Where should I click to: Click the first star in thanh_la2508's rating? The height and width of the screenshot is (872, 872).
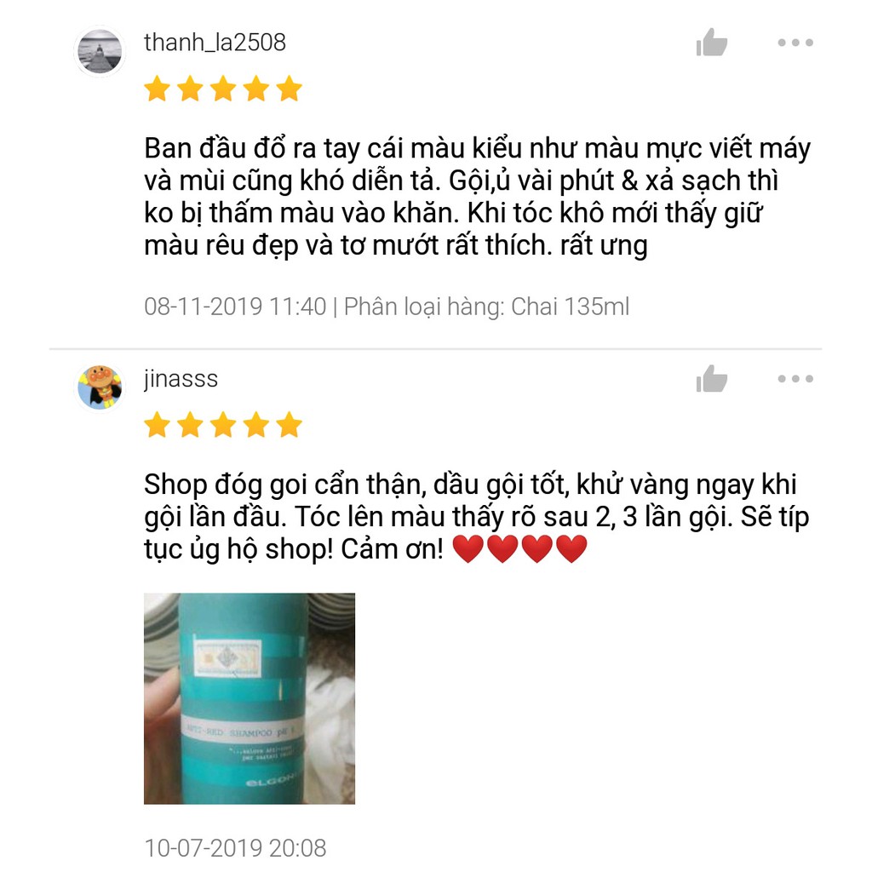pyautogui.click(x=158, y=89)
